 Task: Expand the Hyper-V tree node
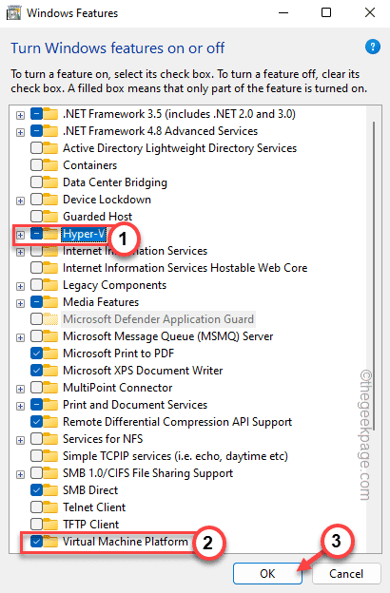20,235
